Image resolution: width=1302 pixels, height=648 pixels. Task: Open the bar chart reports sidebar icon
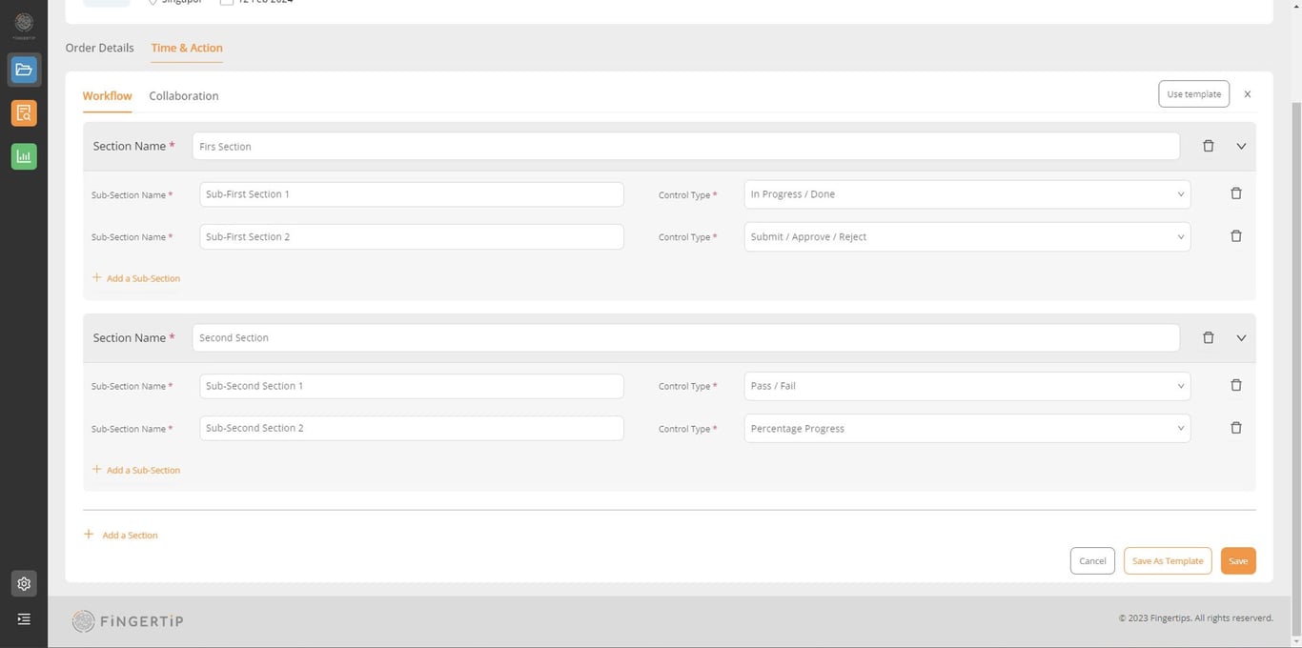(x=24, y=156)
